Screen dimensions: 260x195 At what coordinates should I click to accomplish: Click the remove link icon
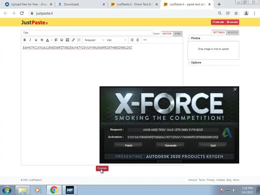(x=79, y=40)
